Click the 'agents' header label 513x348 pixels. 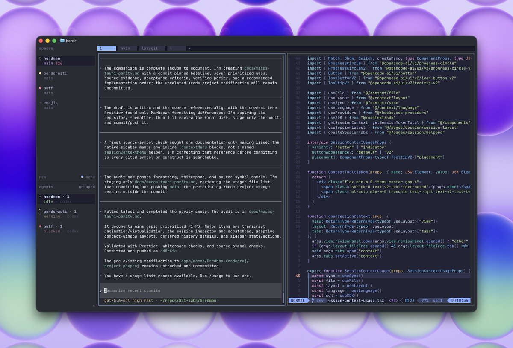click(46, 187)
